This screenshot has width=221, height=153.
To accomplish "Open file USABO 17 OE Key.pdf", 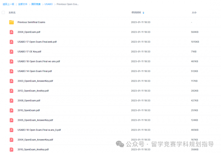I will [29, 52].
